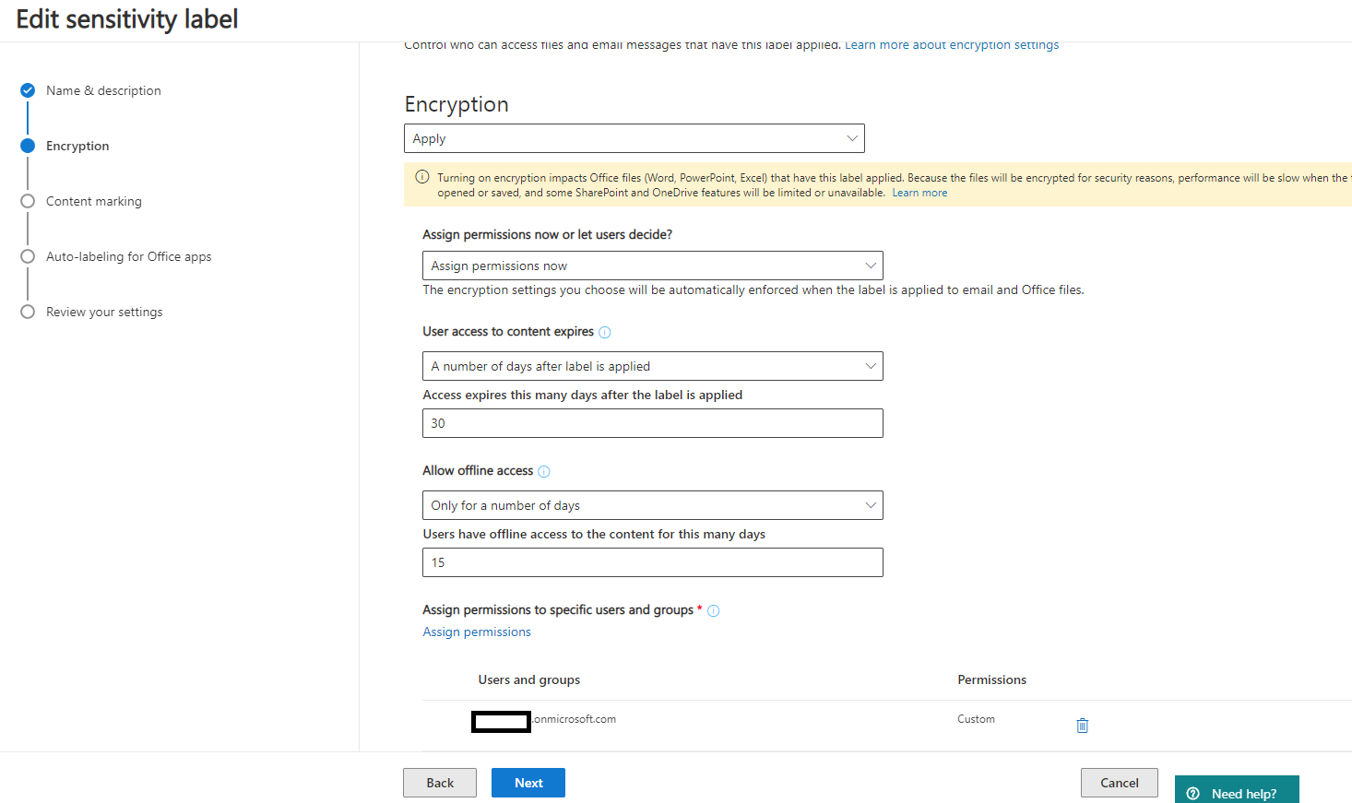Click the Review your settings step circle
Screen dimensions: 1352x803
coord(28,312)
